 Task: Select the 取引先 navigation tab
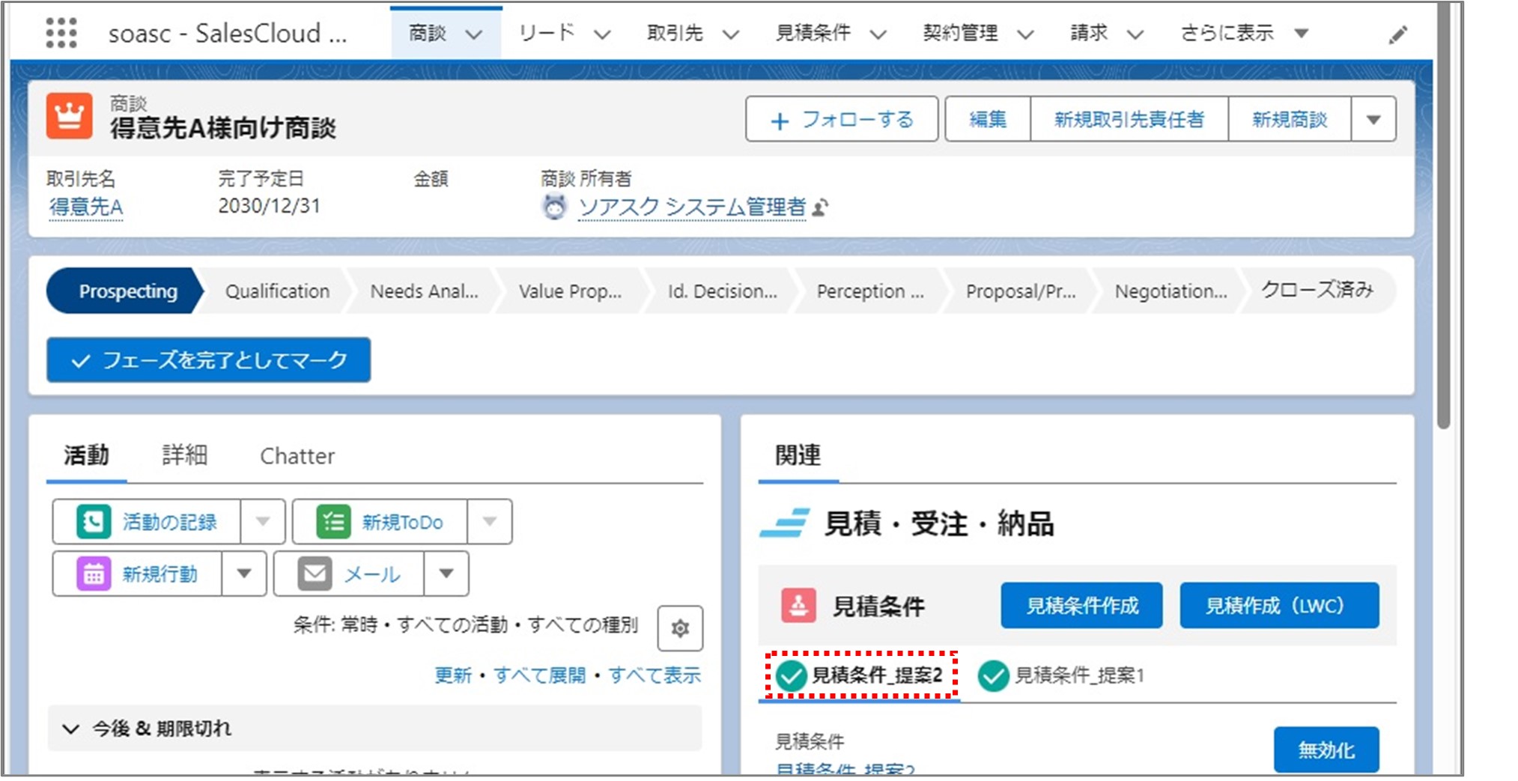click(675, 33)
